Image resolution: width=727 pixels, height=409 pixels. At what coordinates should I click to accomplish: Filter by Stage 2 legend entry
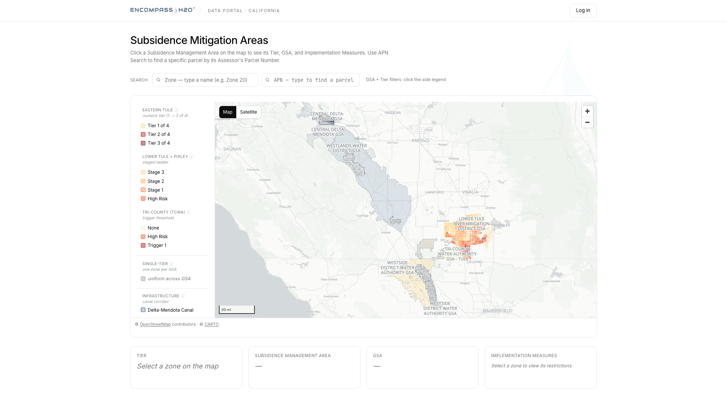[153, 181]
